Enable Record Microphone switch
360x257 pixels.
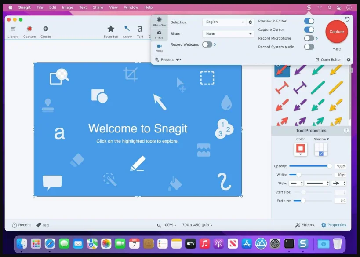[x=309, y=38]
